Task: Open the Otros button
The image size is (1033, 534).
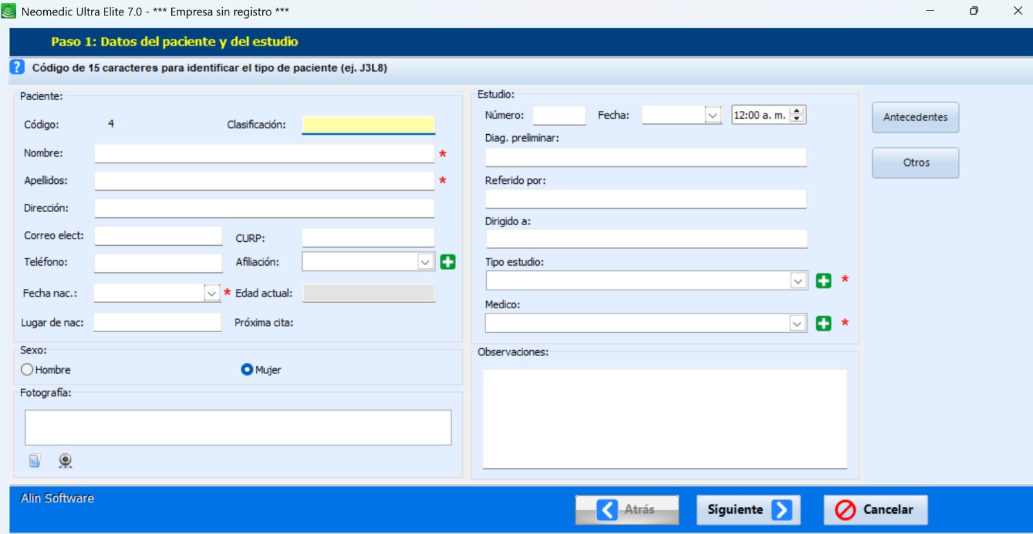Action: [x=915, y=163]
